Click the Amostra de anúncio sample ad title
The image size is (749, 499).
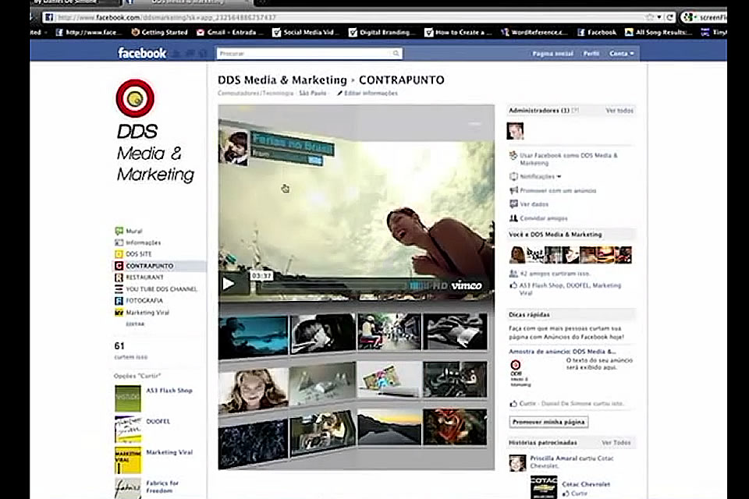[563, 352]
